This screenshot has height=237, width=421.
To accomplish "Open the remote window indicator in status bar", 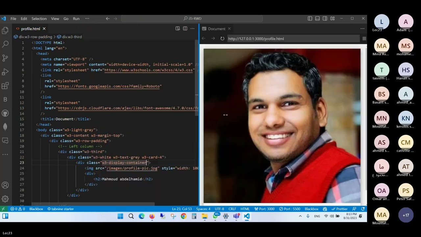I will [3, 209].
